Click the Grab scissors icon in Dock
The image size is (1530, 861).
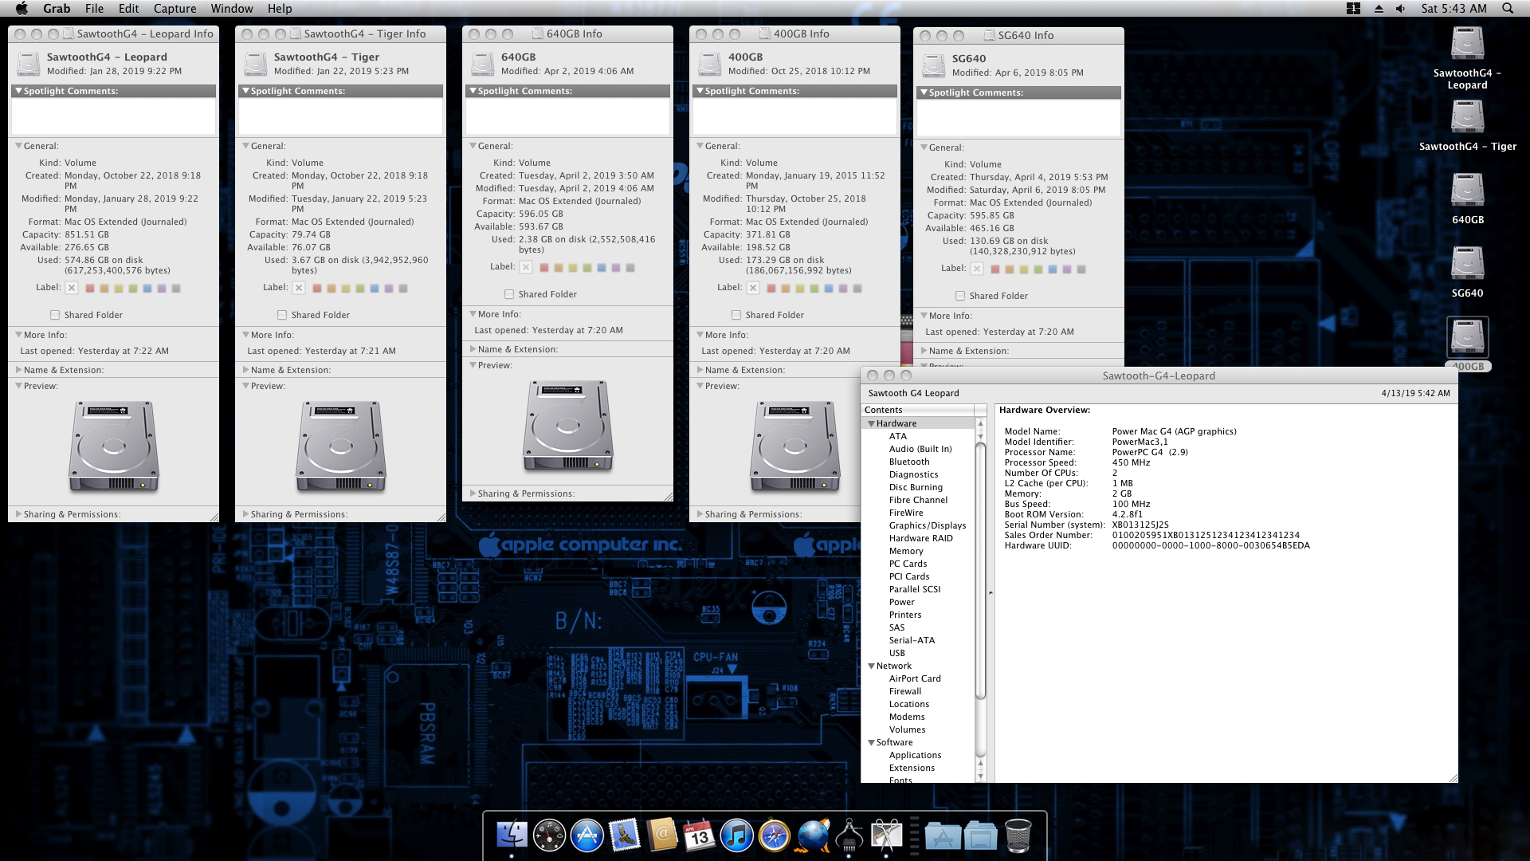pyautogui.click(x=887, y=835)
